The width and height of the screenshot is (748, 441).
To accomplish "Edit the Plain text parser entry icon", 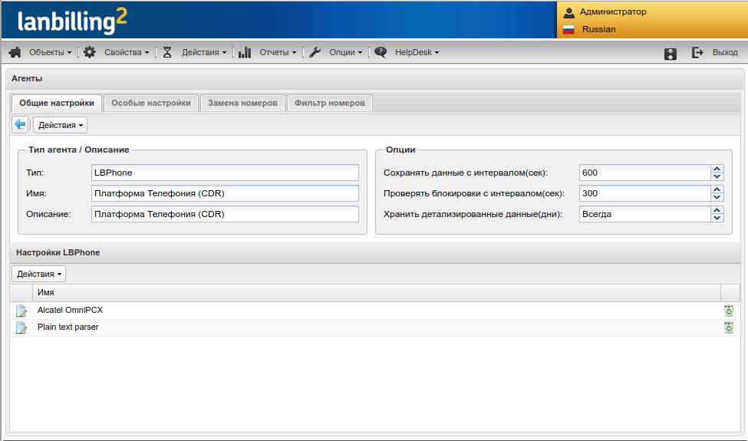I will tap(21, 327).
